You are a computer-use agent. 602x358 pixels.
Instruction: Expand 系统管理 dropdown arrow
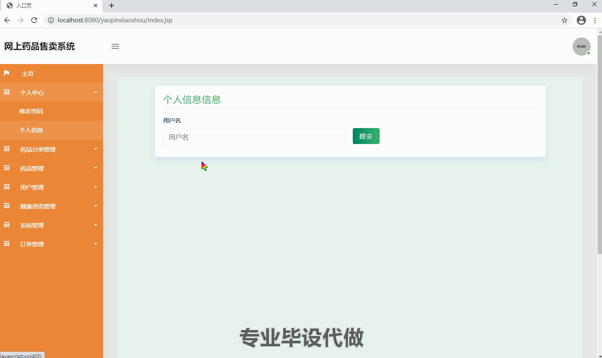(x=96, y=225)
